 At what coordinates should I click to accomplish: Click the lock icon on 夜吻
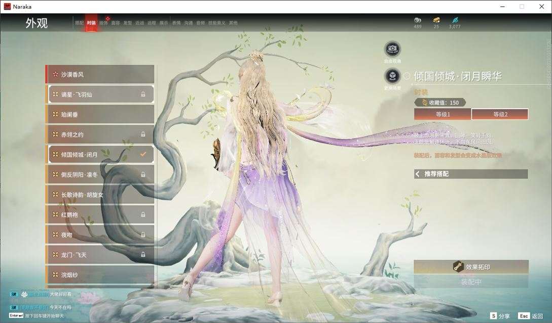pos(143,234)
